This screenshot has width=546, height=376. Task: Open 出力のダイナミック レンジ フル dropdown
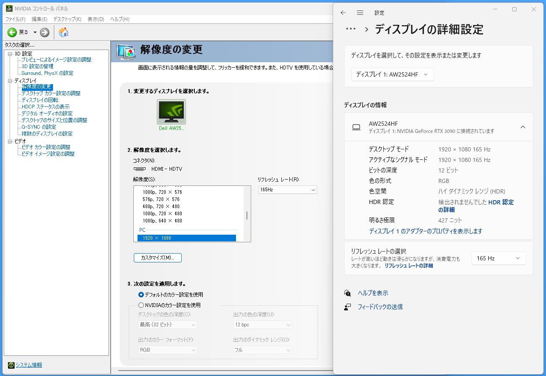[262, 350]
